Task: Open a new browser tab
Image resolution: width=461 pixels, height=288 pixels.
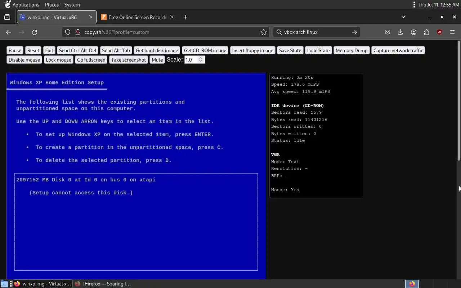Action: click(185, 17)
